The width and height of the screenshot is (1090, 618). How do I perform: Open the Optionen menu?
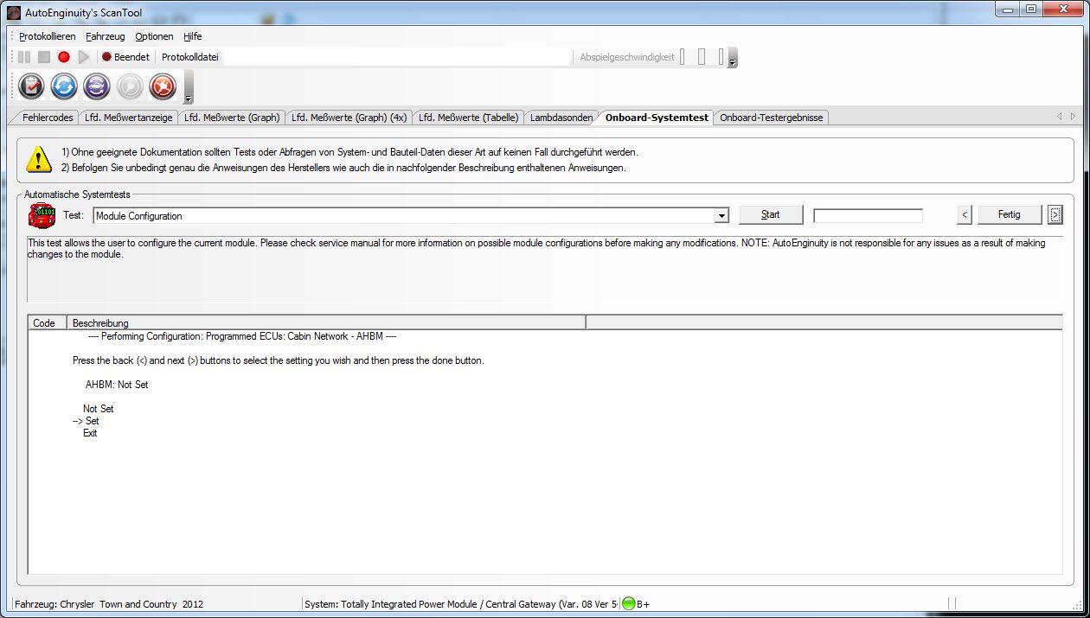tap(154, 36)
